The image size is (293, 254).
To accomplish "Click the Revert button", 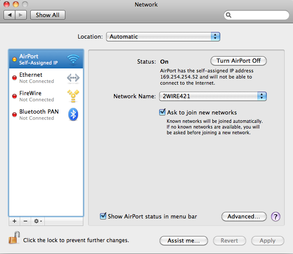I will (x=229, y=240).
